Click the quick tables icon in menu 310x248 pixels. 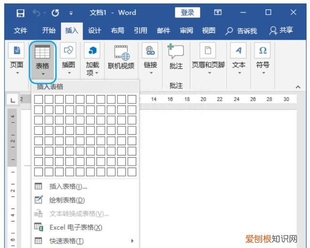click(x=38, y=241)
